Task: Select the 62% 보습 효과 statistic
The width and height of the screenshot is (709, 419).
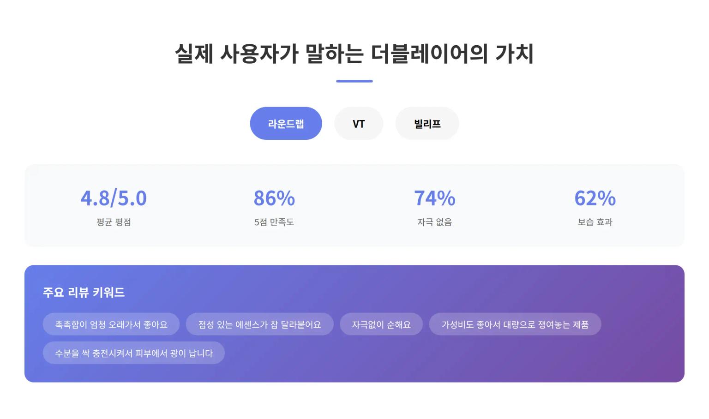Action: tap(595, 198)
